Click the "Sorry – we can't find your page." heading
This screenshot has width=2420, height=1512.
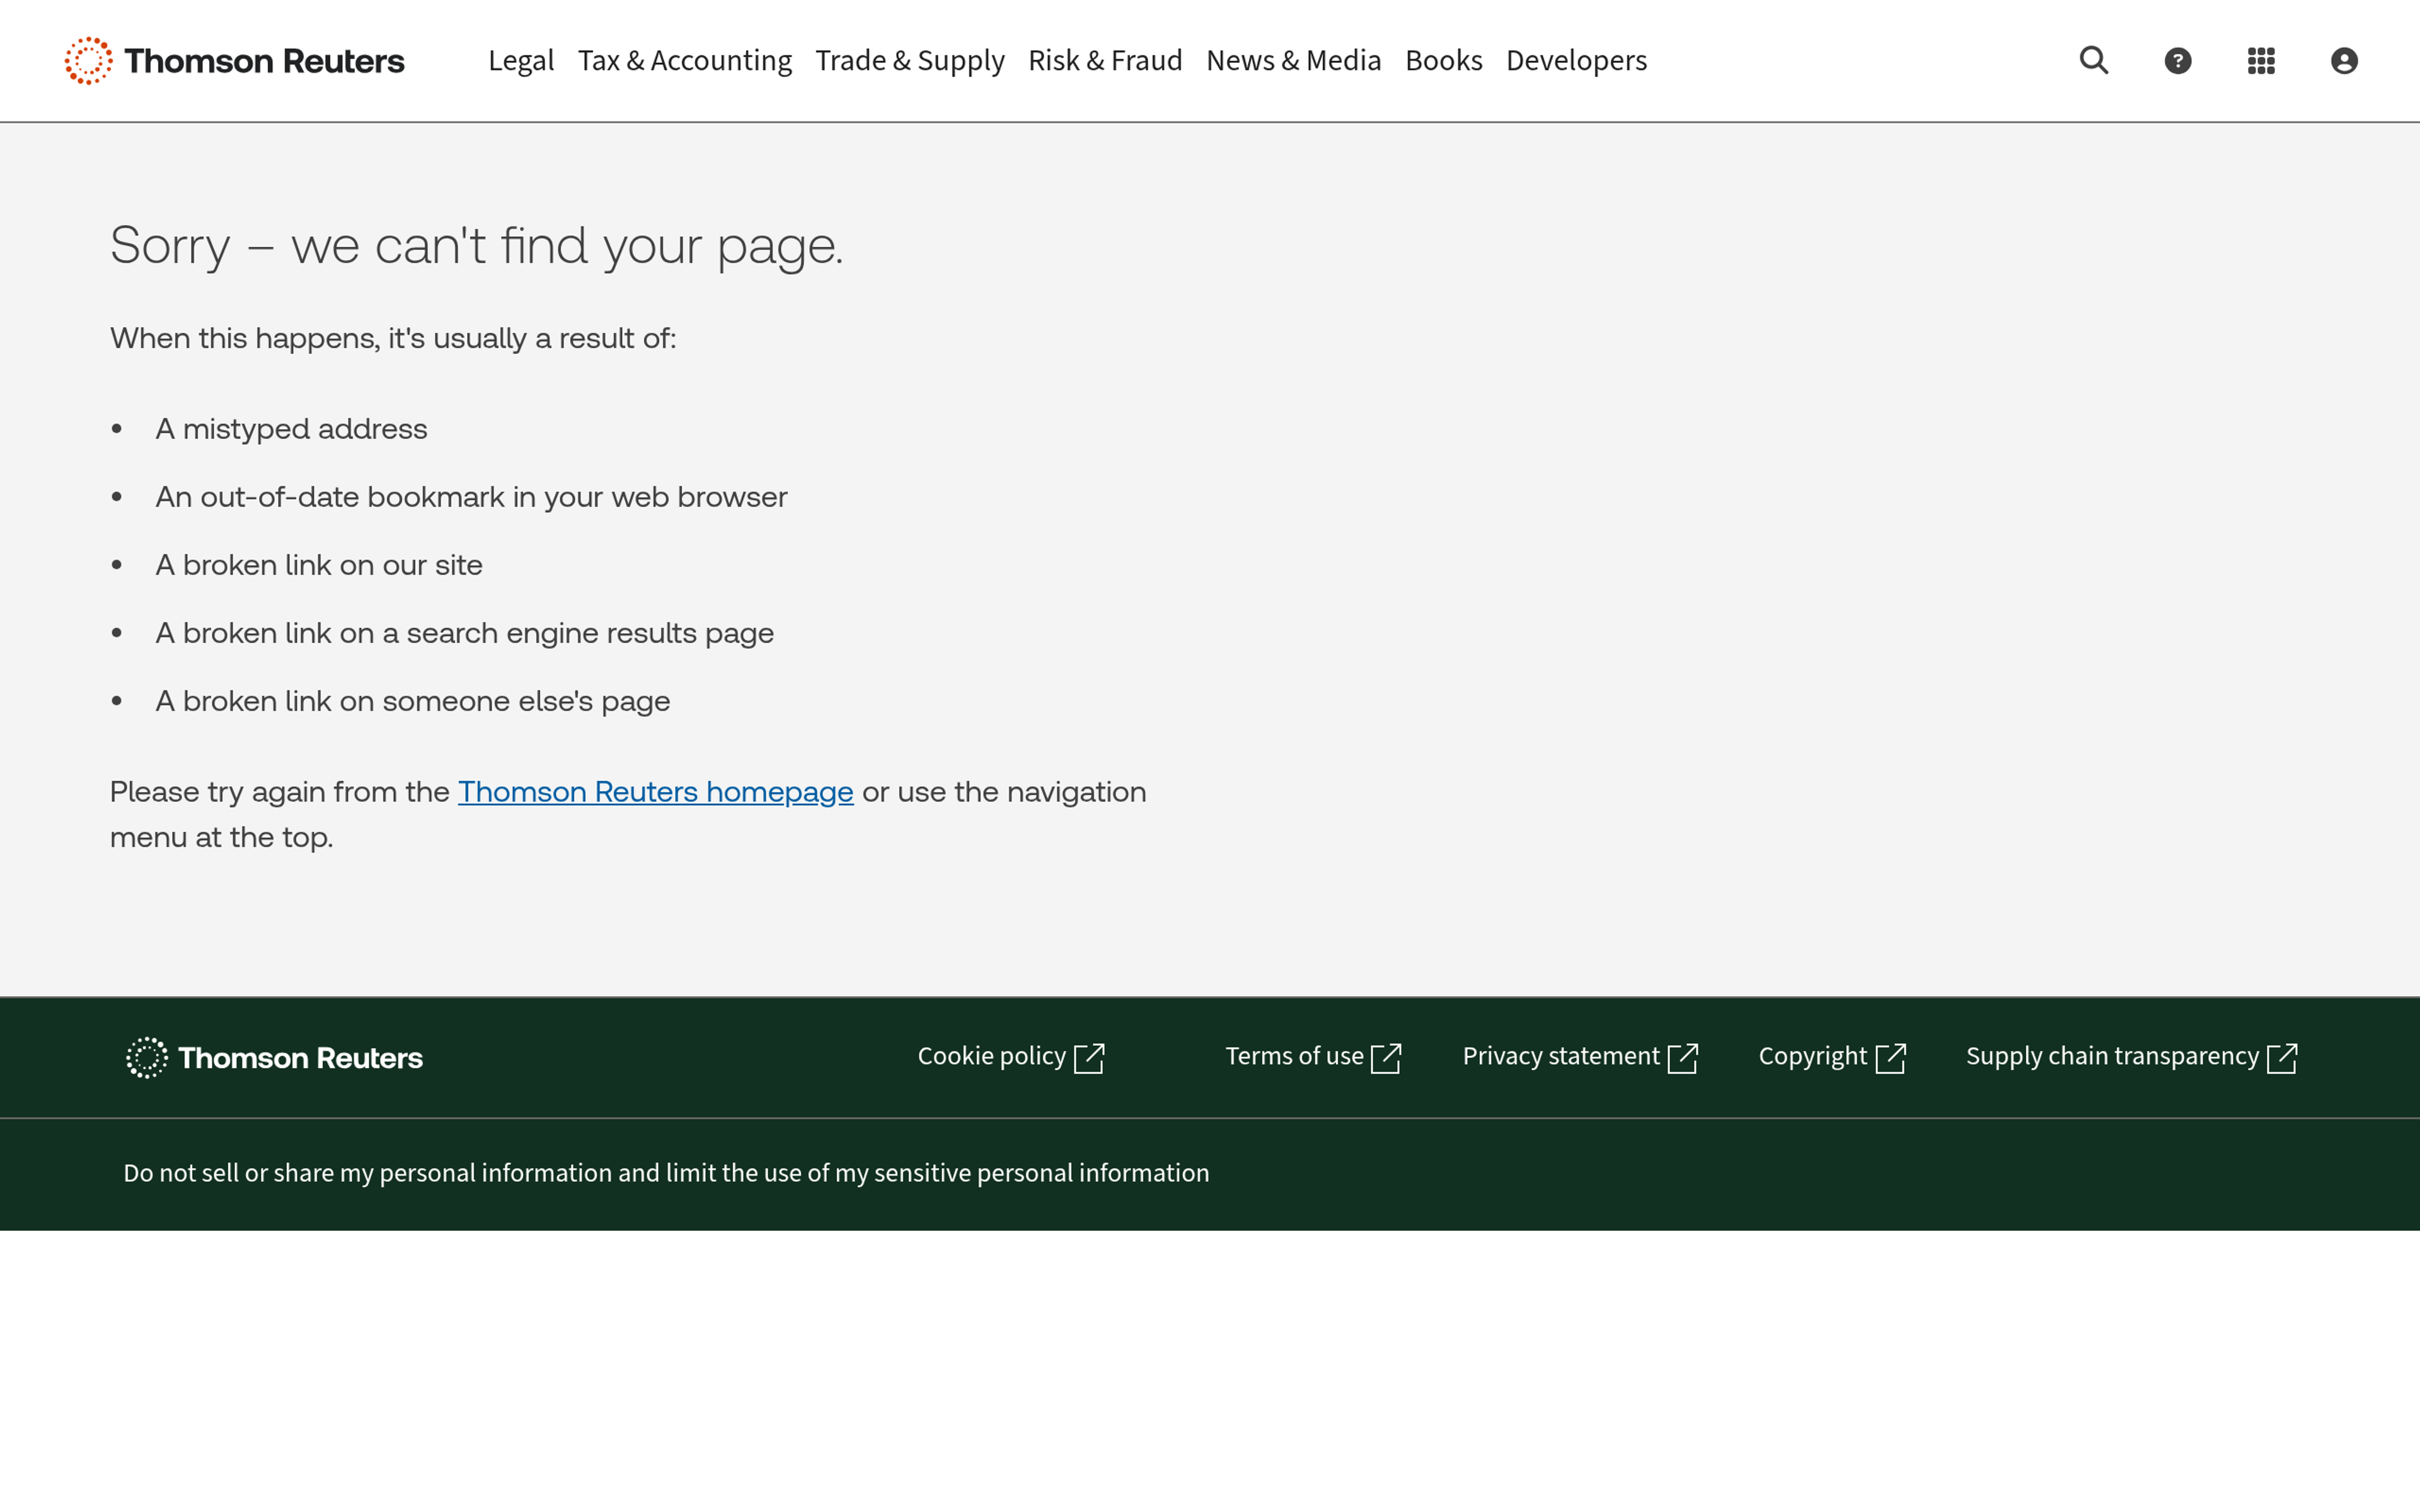pos(477,246)
